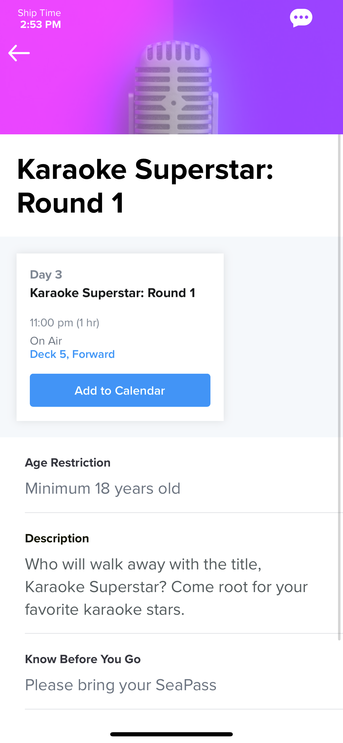343x743 pixels.
Task: Tap the microphone header image
Action: click(173, 87)
